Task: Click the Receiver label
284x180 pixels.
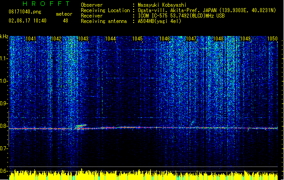Action: [92, 16]
